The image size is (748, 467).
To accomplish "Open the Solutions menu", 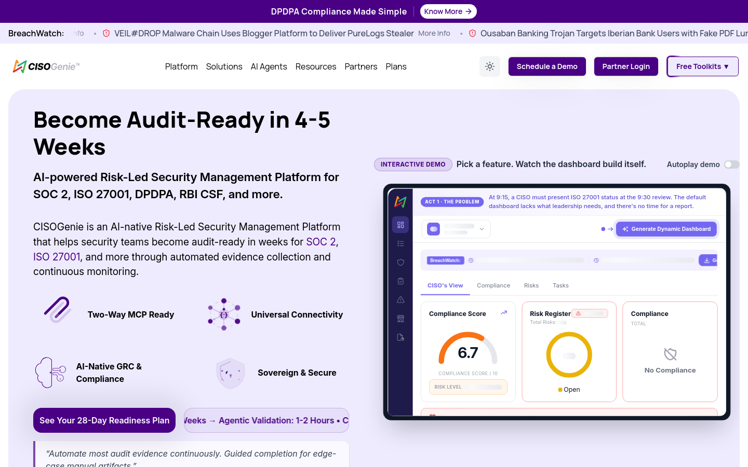I will point(224,66).
